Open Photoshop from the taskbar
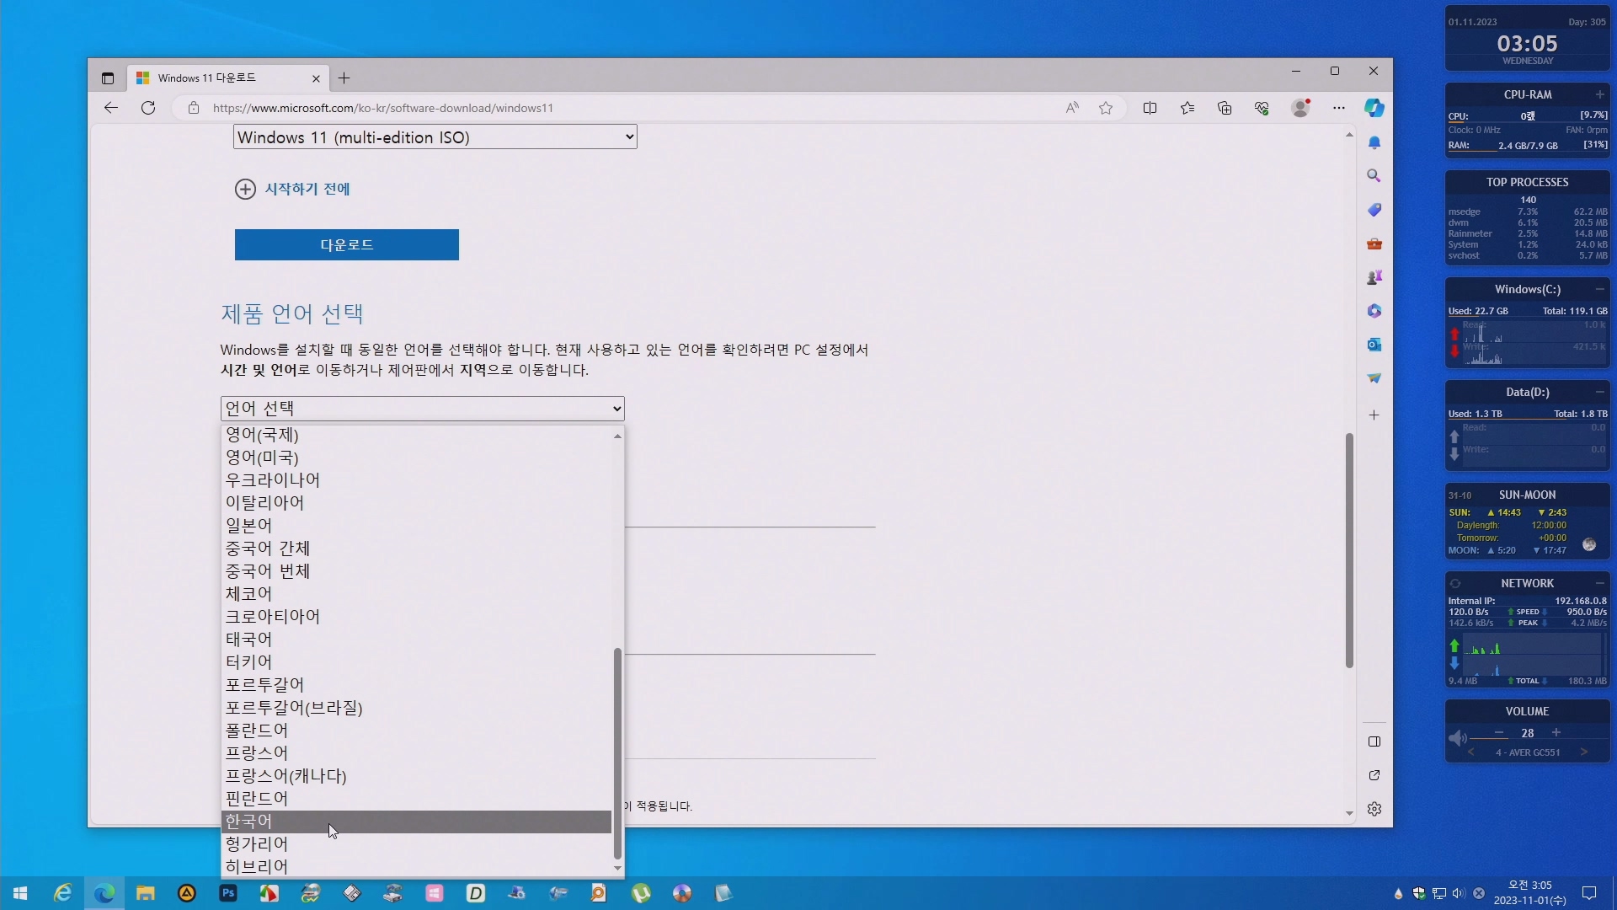Image resolution: width=1617 pixels, height=910 pixels. pyautogui.click(x=228, y=893)
